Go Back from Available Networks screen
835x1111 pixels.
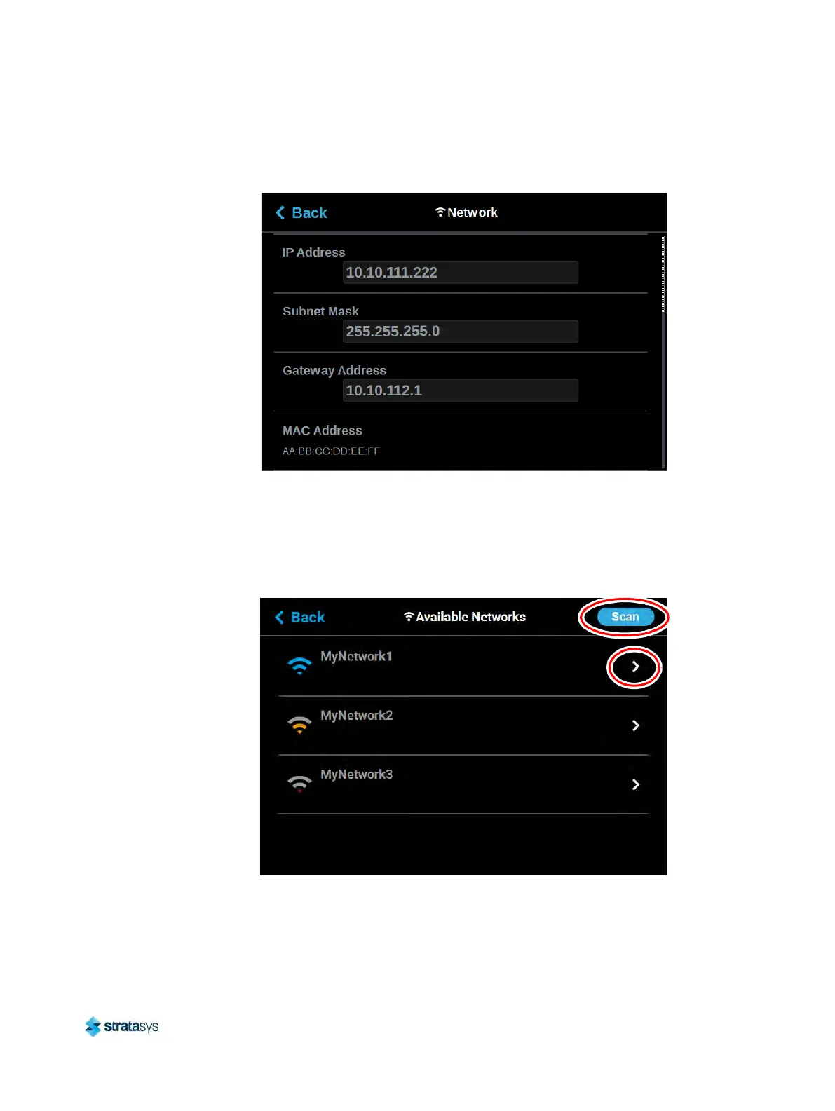(x=300, y=617)
